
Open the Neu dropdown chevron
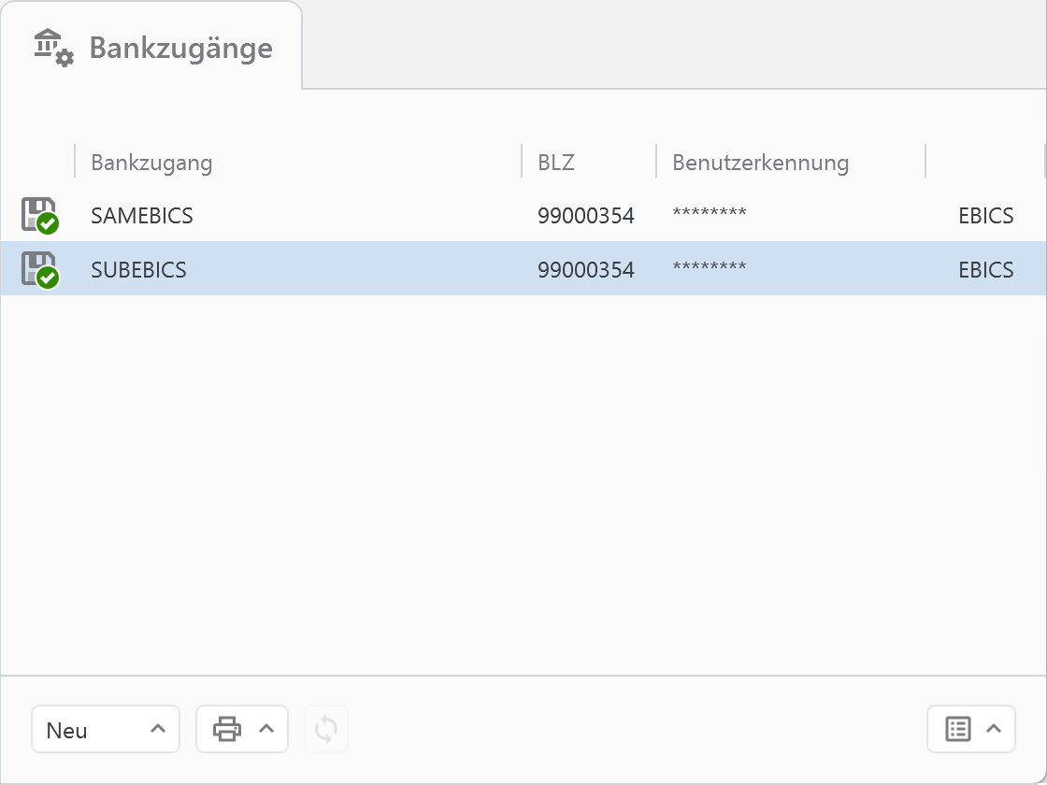pos(157,729)
